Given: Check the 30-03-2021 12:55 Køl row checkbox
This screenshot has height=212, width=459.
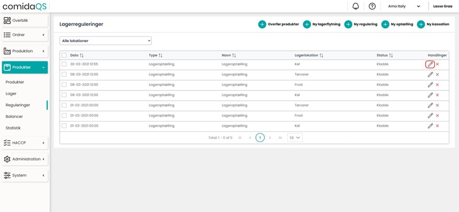Looking at the screenshot, I should (x=64, y=64).
